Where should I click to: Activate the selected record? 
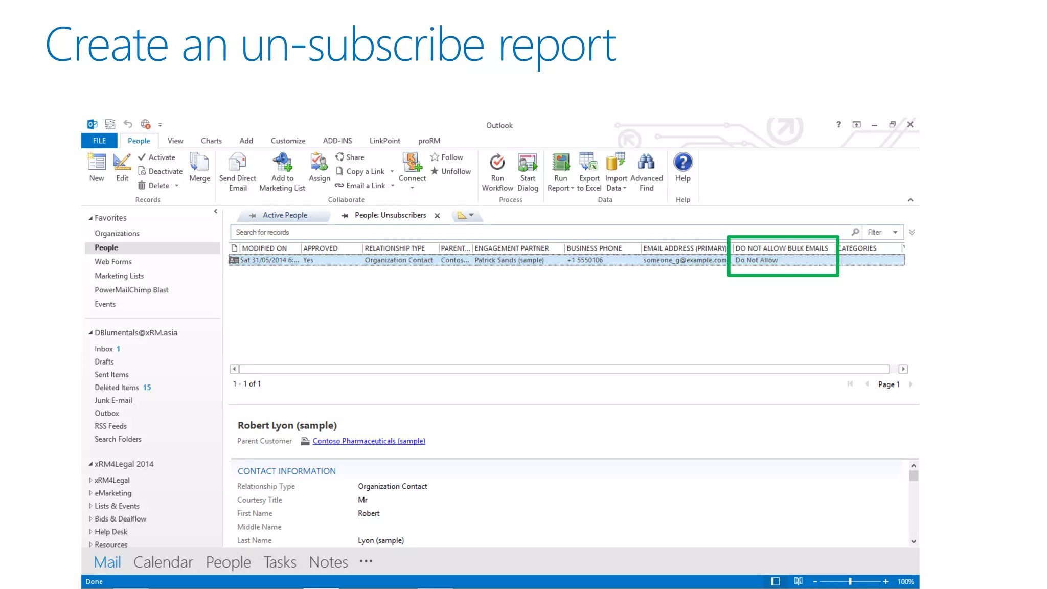tap(156, 157)
